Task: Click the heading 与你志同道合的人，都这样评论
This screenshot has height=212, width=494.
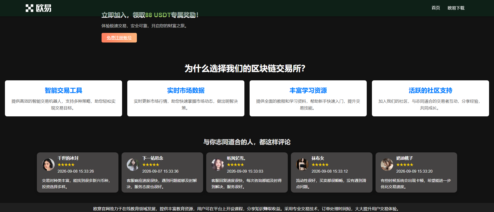Action: pyautogui.click(x=247, y=142)
